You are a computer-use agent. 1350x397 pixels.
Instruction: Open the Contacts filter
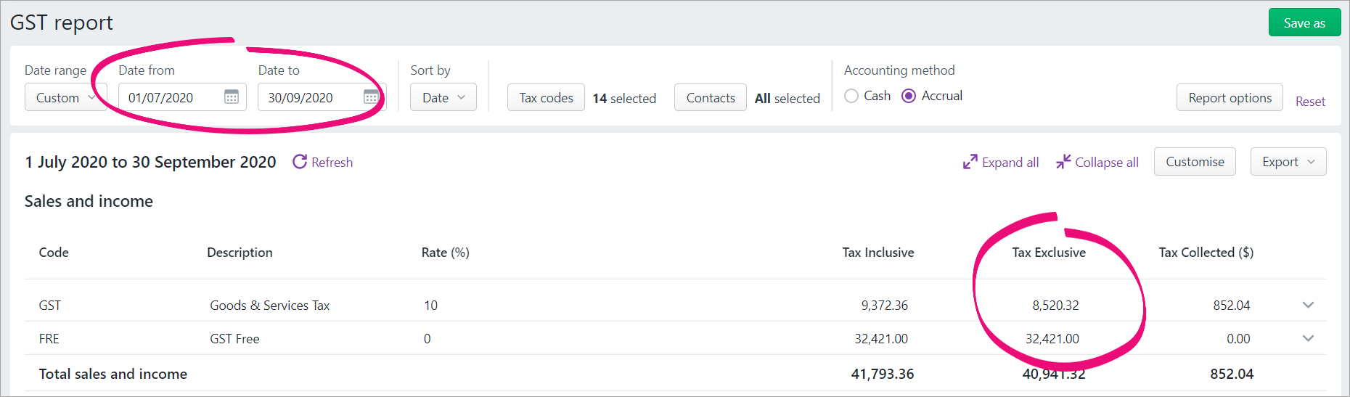(x=710, y=97)
